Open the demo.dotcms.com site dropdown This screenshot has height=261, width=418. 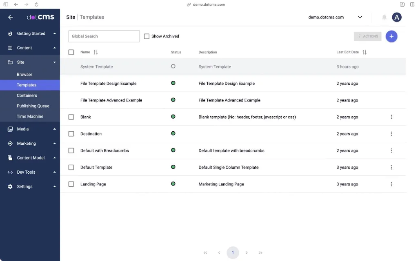pyautogui.click(x=335, y=18)
